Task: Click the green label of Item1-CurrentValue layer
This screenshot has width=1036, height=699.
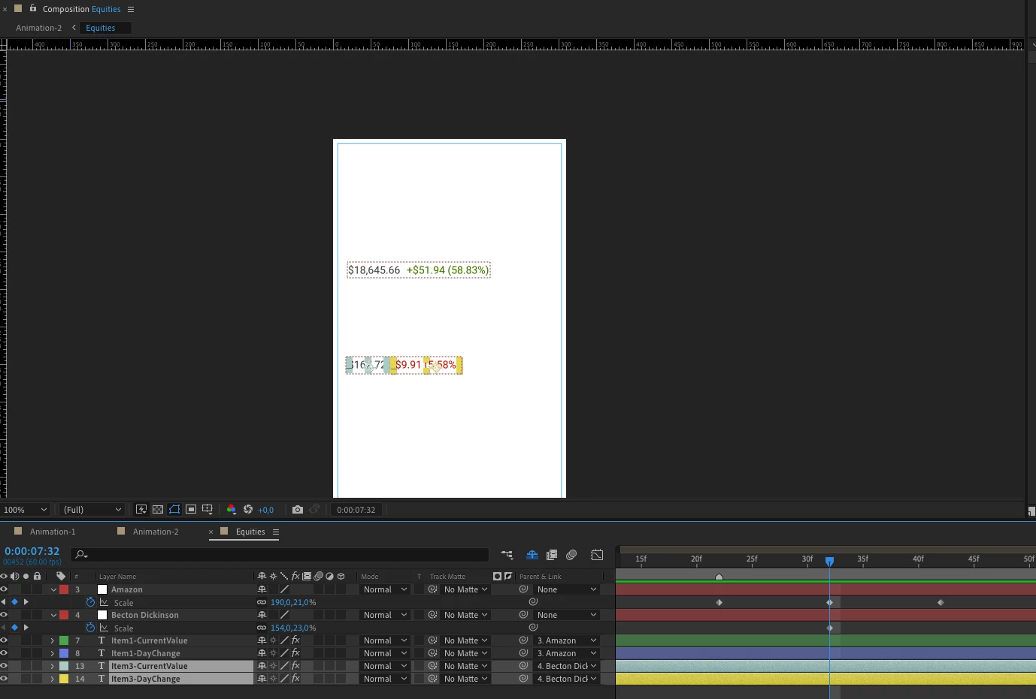Action: pos(64,640)
